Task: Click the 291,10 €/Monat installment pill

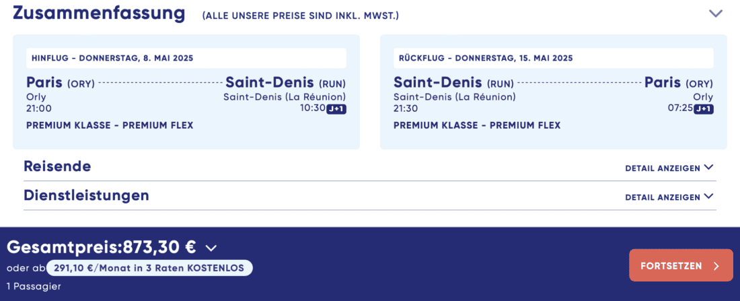Action: tap(149, 268)
